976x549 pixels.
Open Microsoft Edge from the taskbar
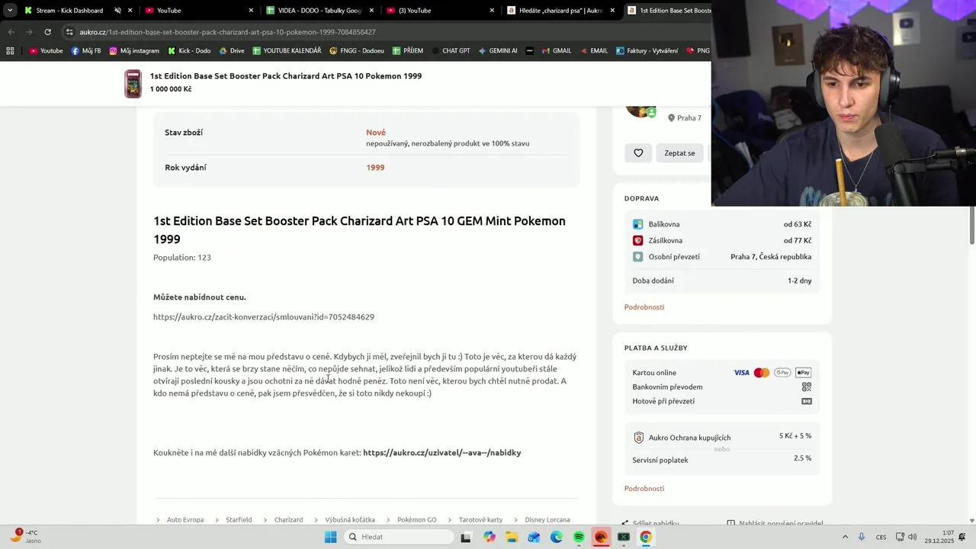pyautogui.click(x=557, y=537)
